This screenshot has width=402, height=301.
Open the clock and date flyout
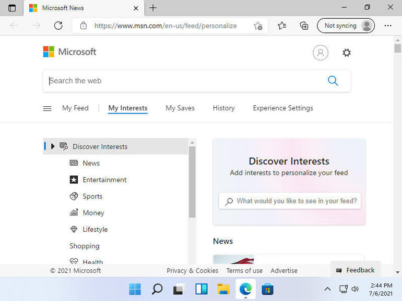pyautogui.click(x=381, y=289)
